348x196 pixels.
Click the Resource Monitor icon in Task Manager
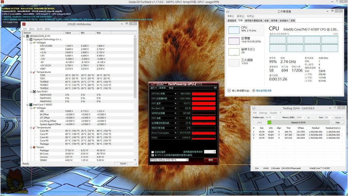click(x=254, y=91)
